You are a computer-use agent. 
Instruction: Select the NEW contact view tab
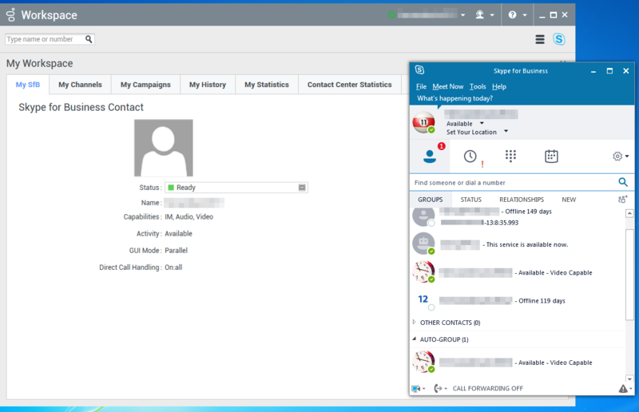coord(569,200)
